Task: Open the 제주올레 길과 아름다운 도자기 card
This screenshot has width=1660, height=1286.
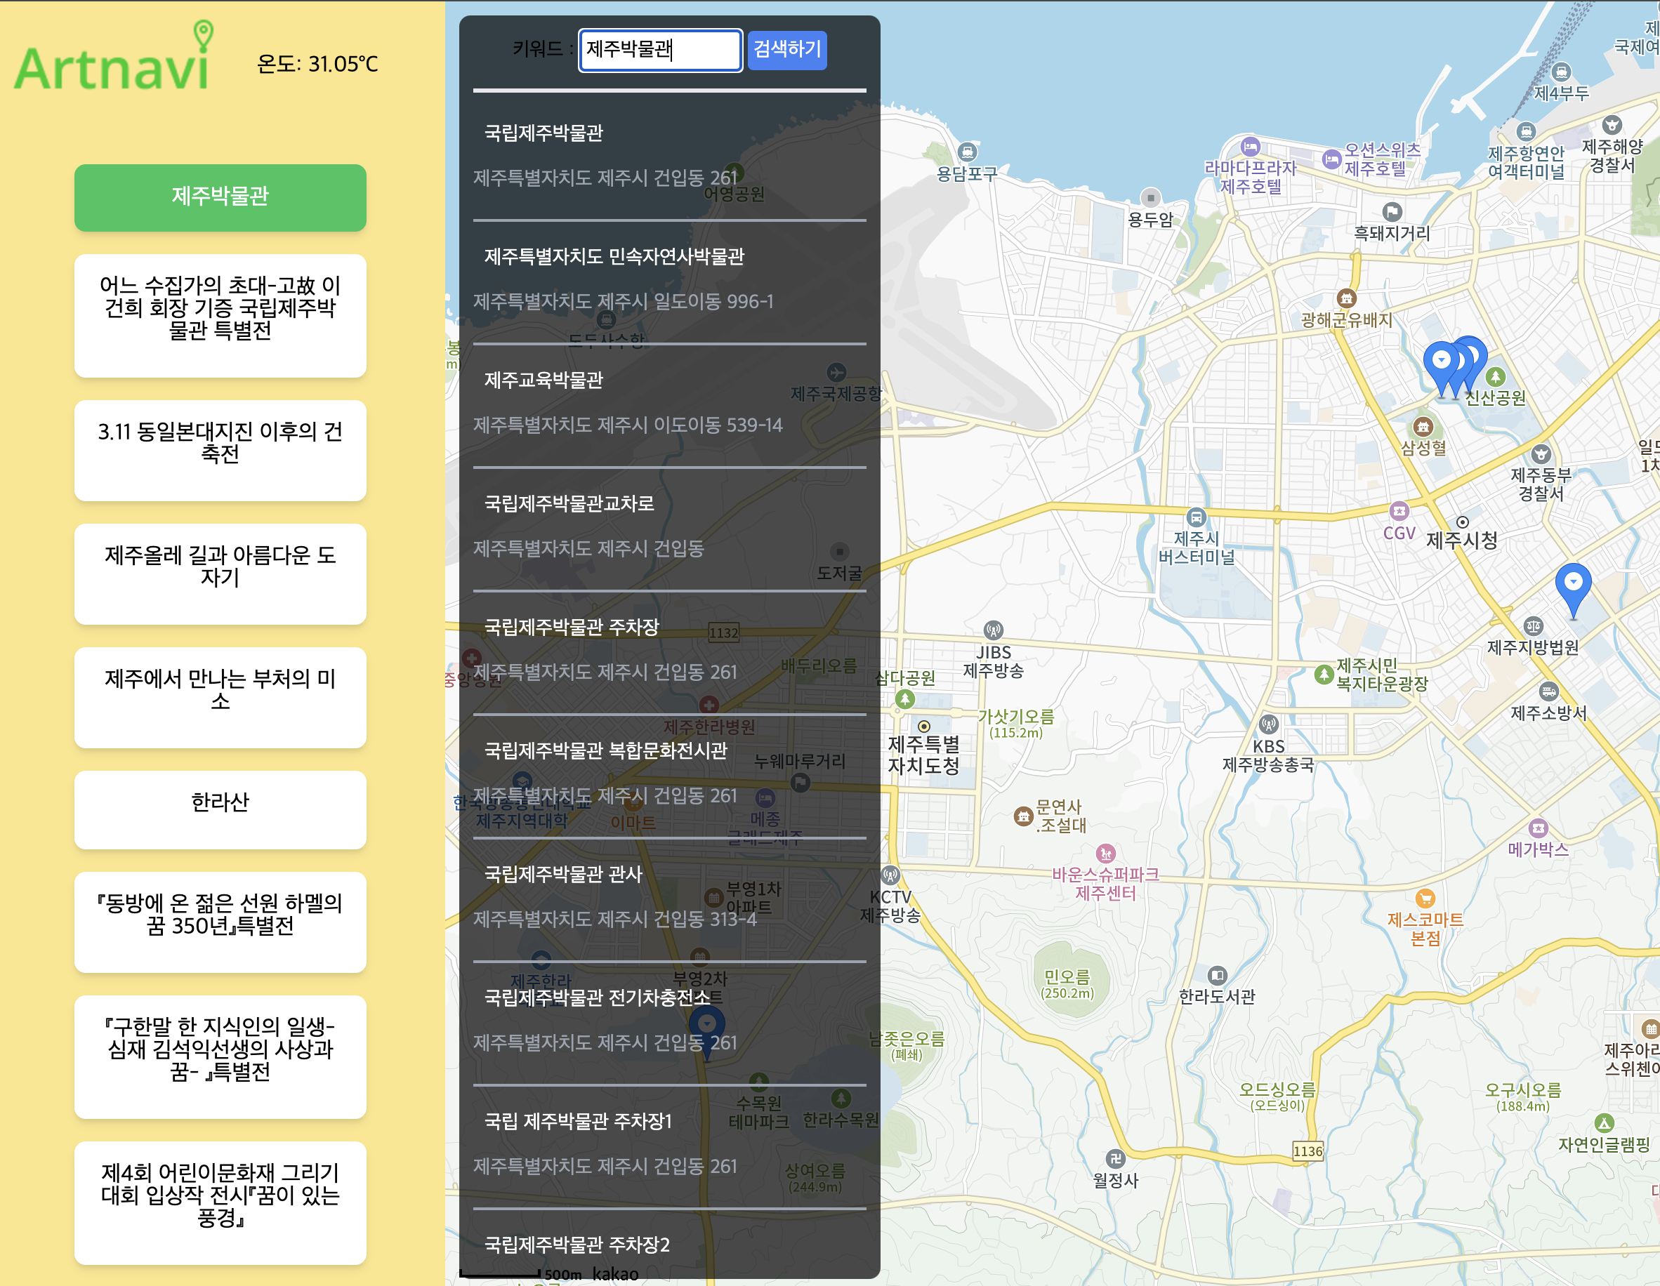Action: point(220,574)
